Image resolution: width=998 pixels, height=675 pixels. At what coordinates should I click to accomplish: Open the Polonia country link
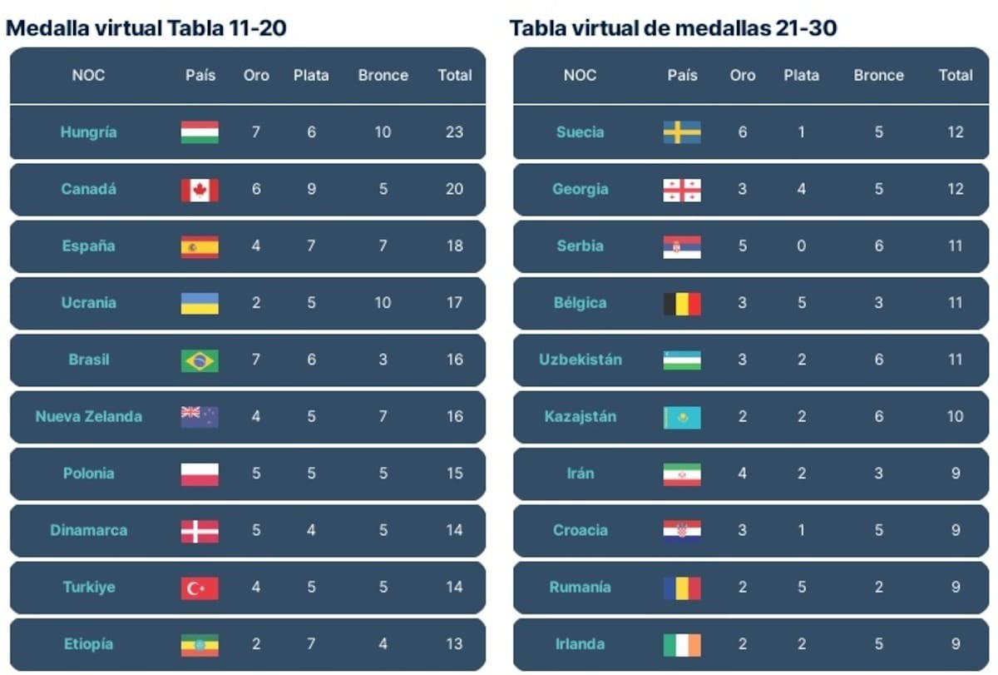tap(88, 474)
